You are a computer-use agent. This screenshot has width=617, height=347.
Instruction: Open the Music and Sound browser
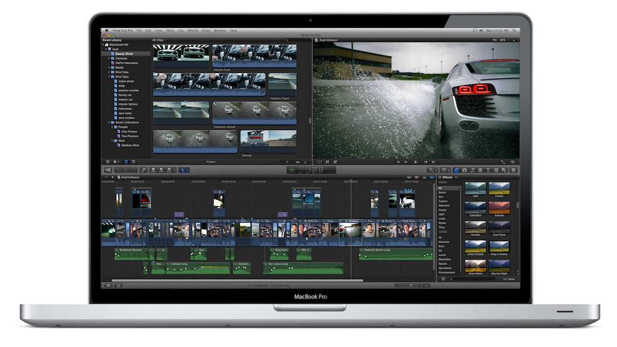[473, 171]
